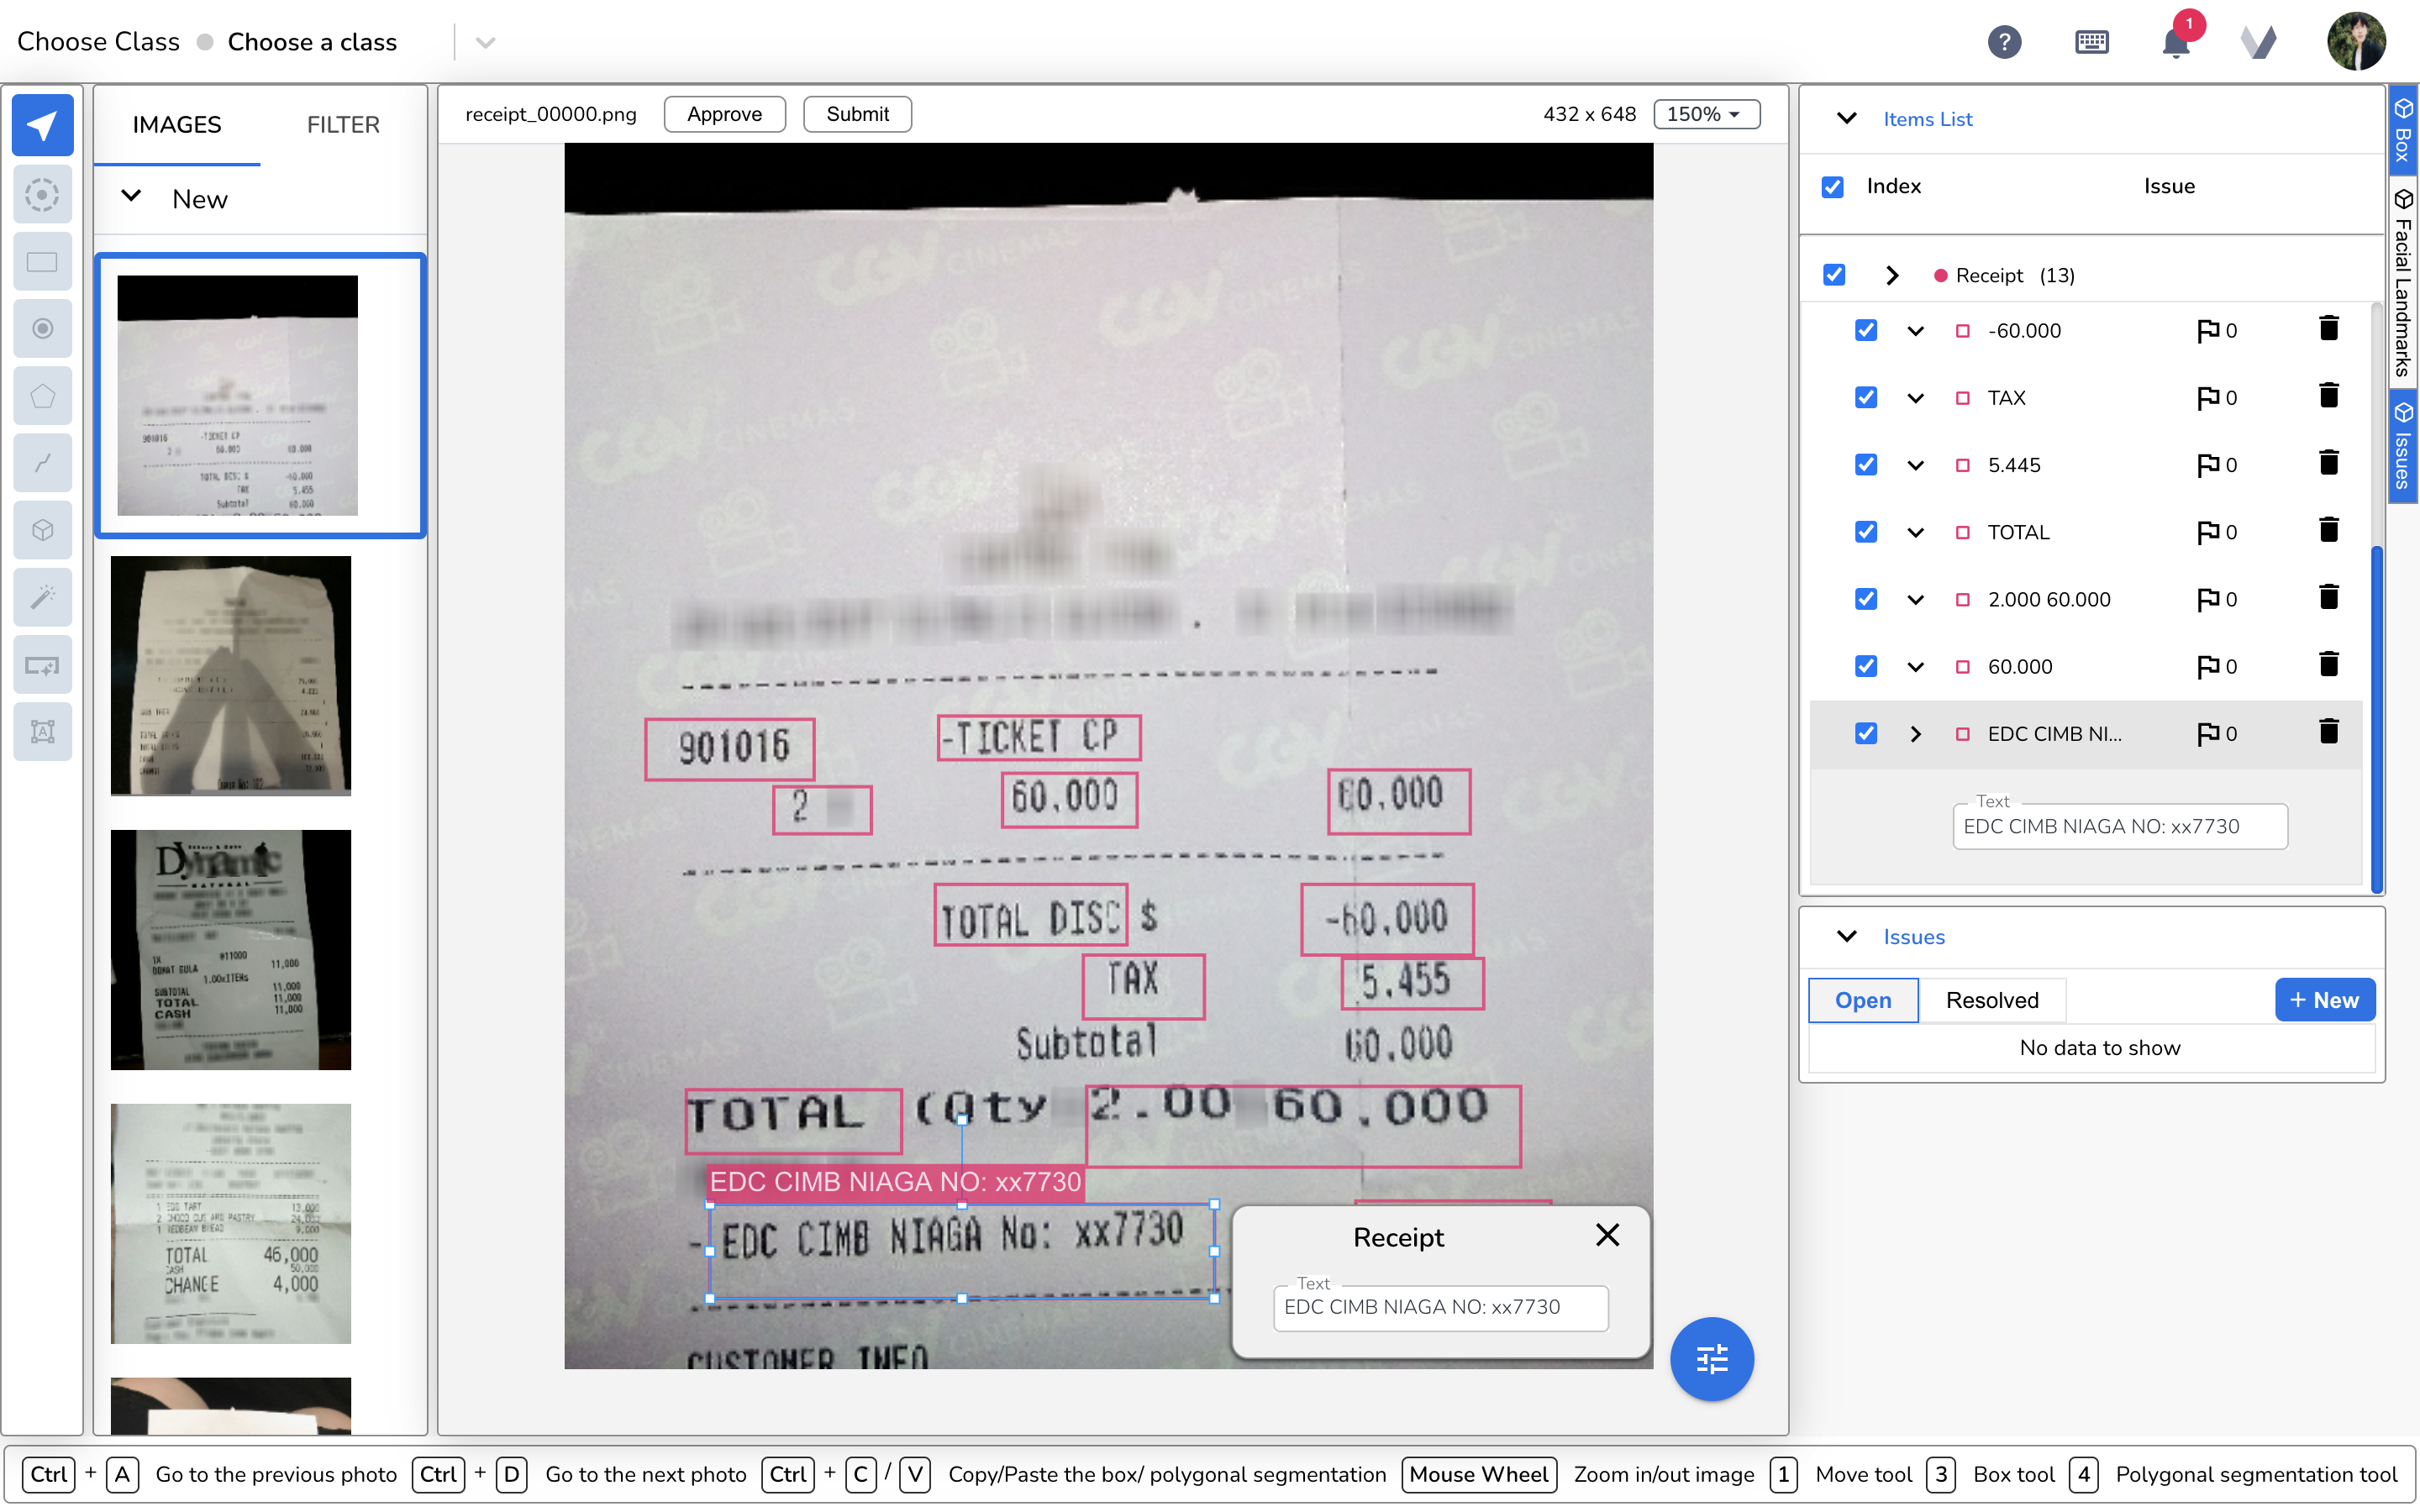Click the blue settings sliders button
The height and width of the screenshot is (1512, 2420).
coord(1711,1358)
